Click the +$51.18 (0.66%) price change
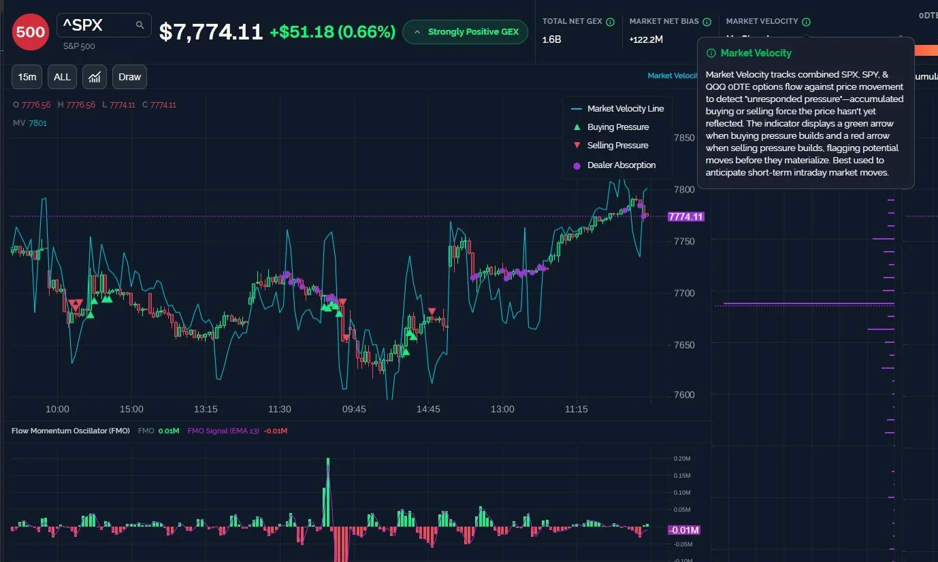The image size is (938, 562). (332, 32)
